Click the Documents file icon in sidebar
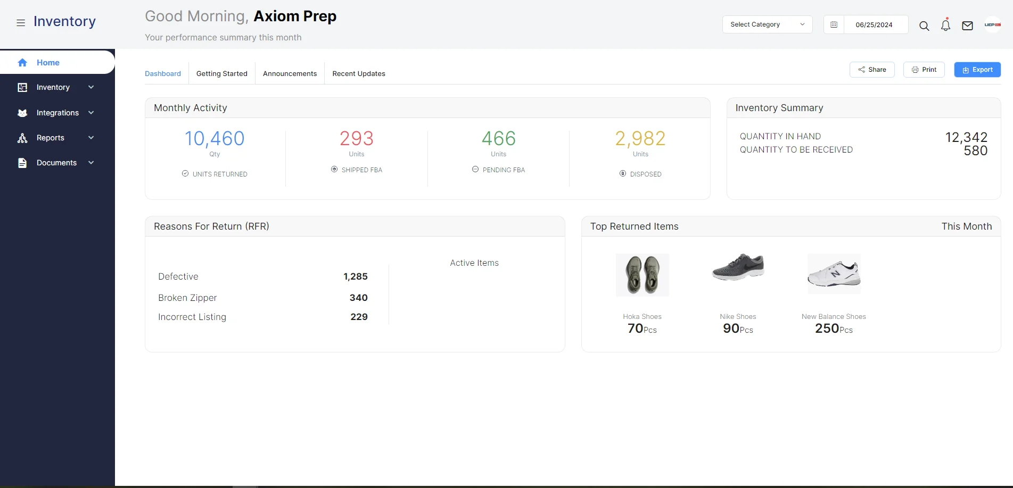 (22, 163)
